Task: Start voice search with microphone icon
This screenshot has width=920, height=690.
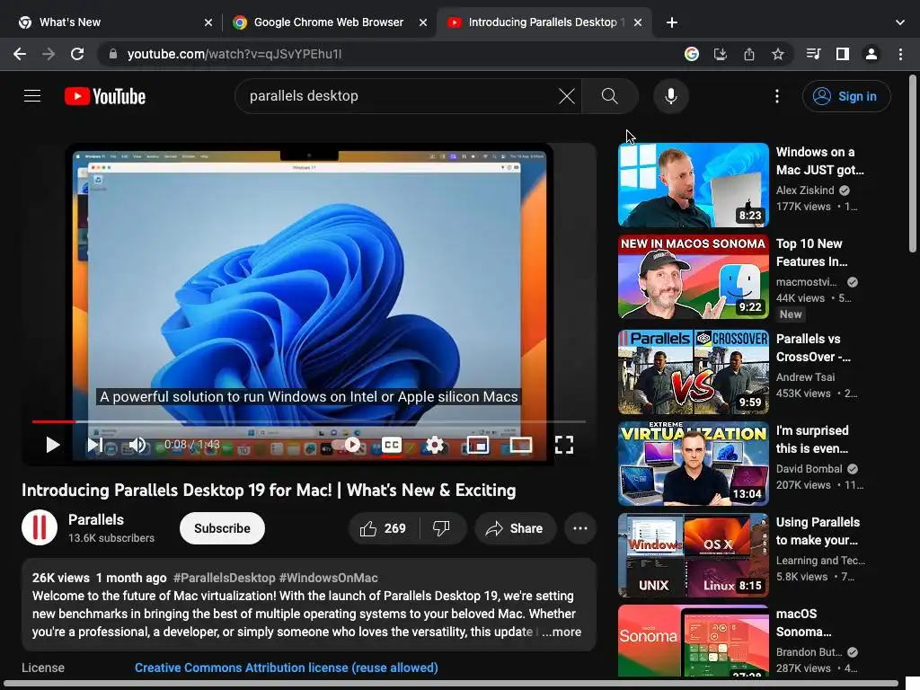Action: (x=670, y=96)
